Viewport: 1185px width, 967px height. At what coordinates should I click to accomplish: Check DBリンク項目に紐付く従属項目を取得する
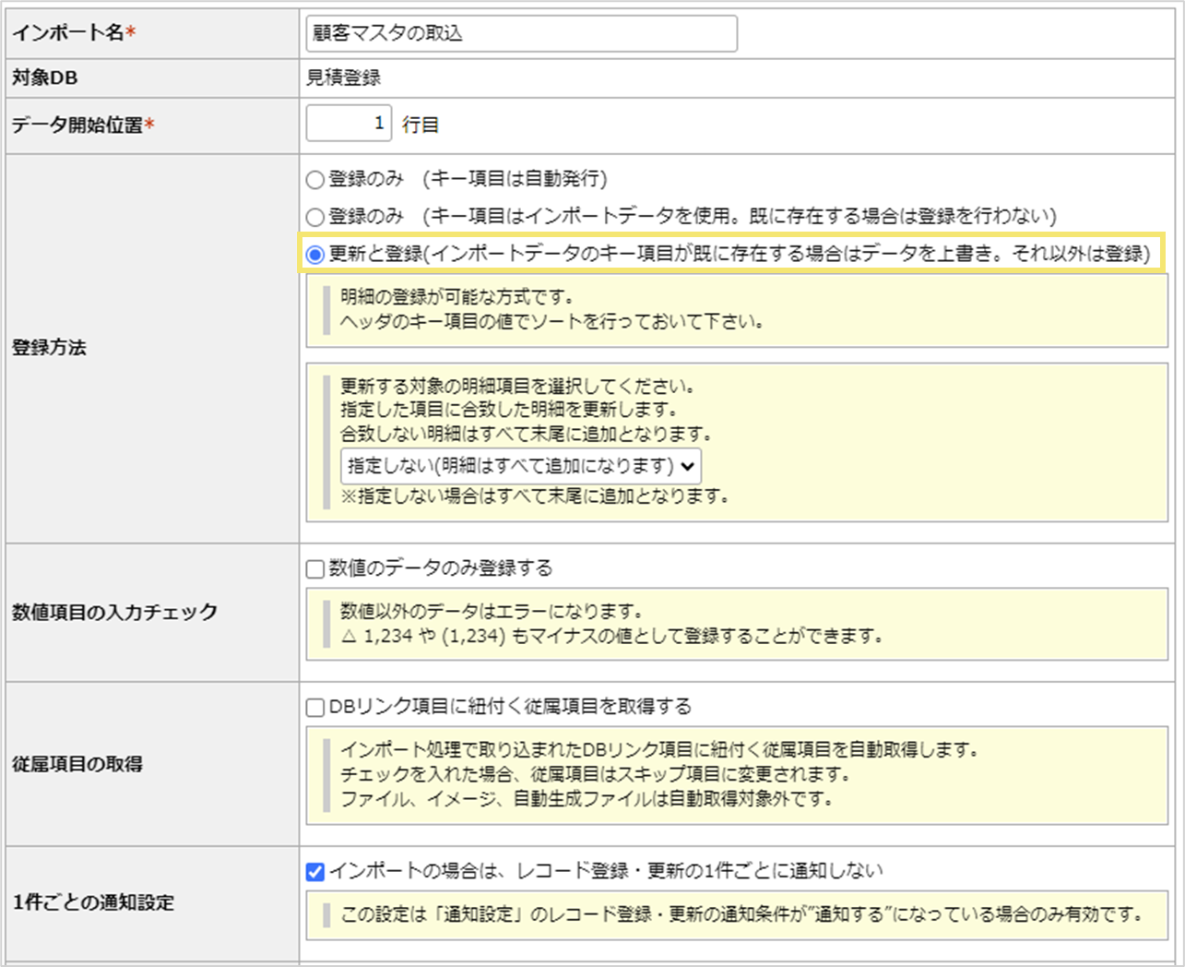314,705
